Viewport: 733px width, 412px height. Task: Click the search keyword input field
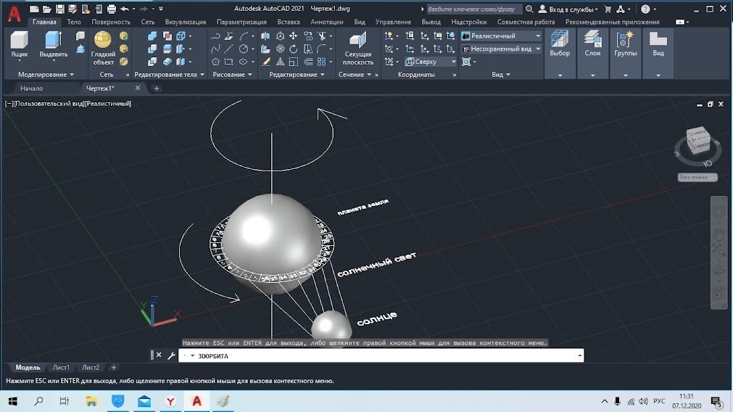(473, 9)
